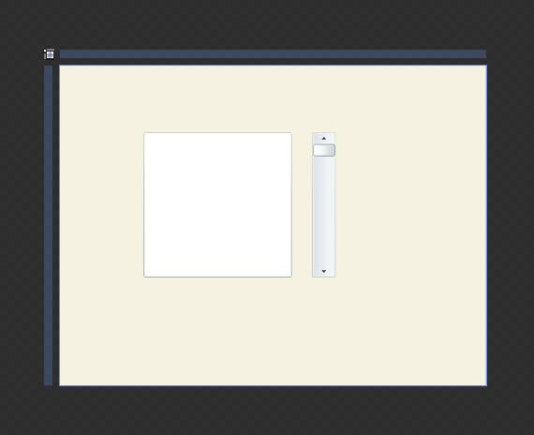534x435 pixels.
Task: Click the gap between white box and scrollbar
Action: tap(302, 204)
